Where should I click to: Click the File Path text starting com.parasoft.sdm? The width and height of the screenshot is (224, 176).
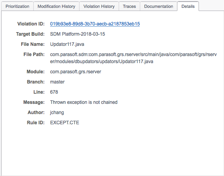(x=133, y=58)
